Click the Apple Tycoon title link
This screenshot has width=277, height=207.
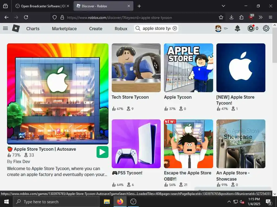(x=178, y=97)
